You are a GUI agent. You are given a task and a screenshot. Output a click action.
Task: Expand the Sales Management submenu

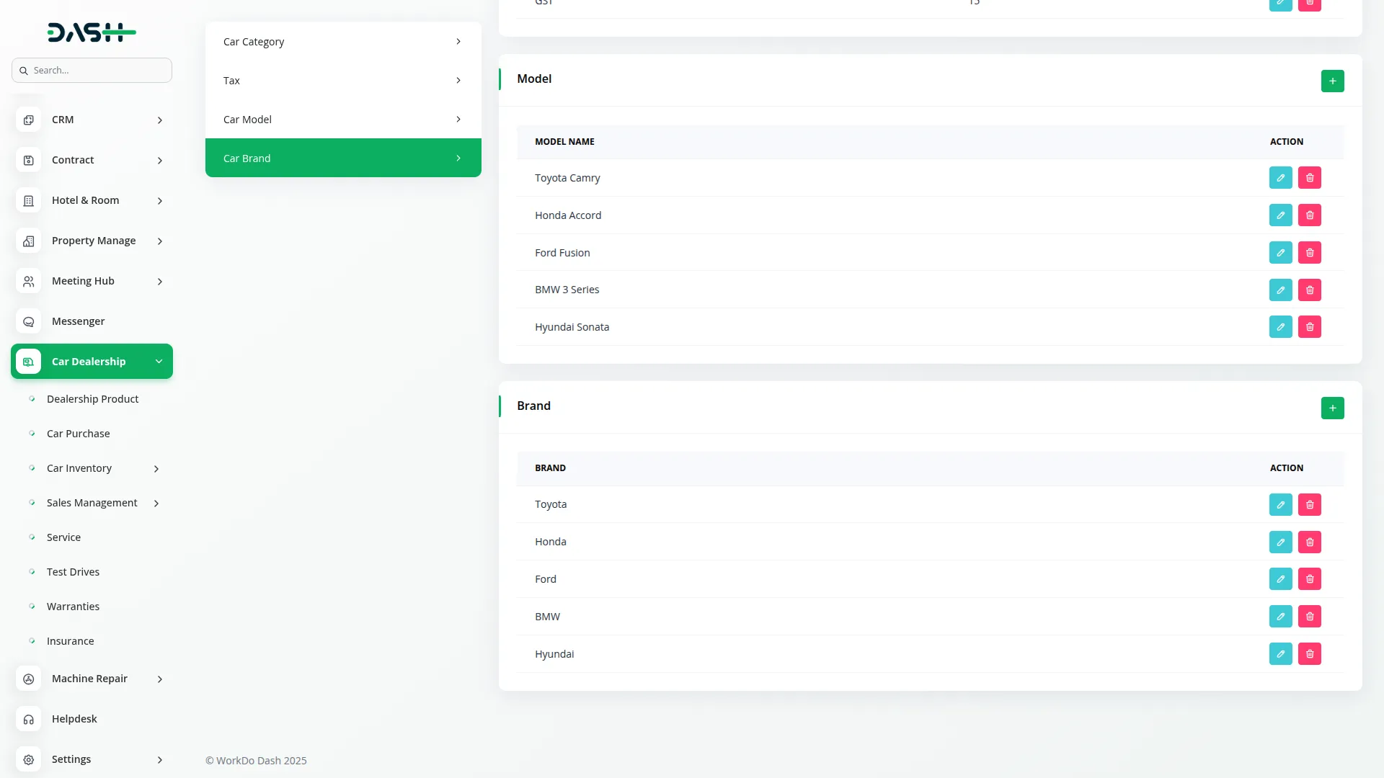[156, 504]
